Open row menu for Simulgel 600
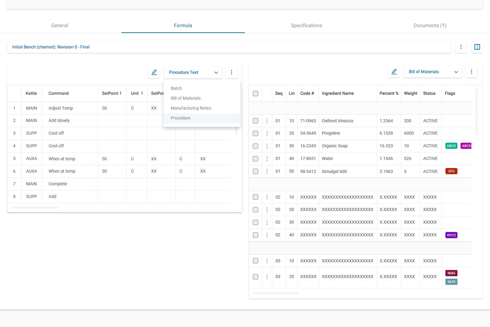This screenshot has height=327, width=490. click(x=267, y=171)
